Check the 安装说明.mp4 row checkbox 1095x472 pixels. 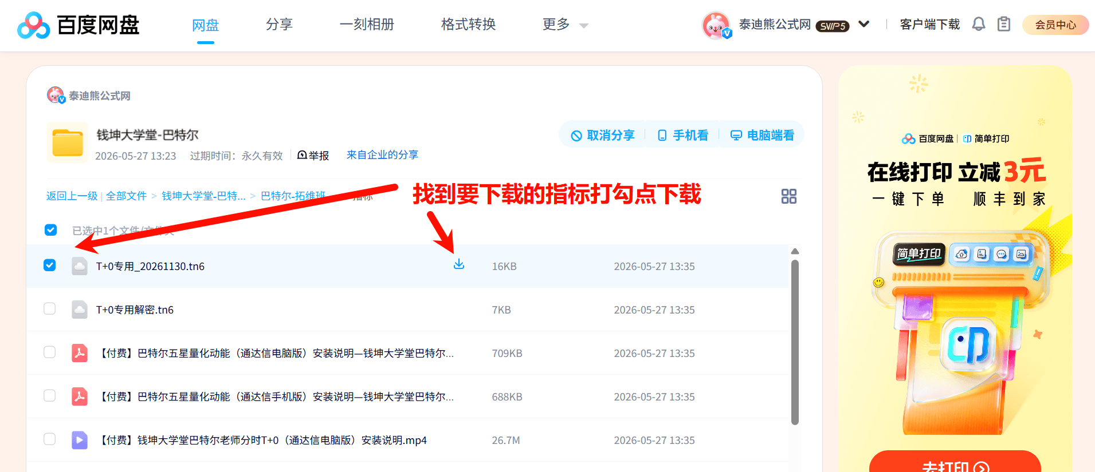point(50,439)
